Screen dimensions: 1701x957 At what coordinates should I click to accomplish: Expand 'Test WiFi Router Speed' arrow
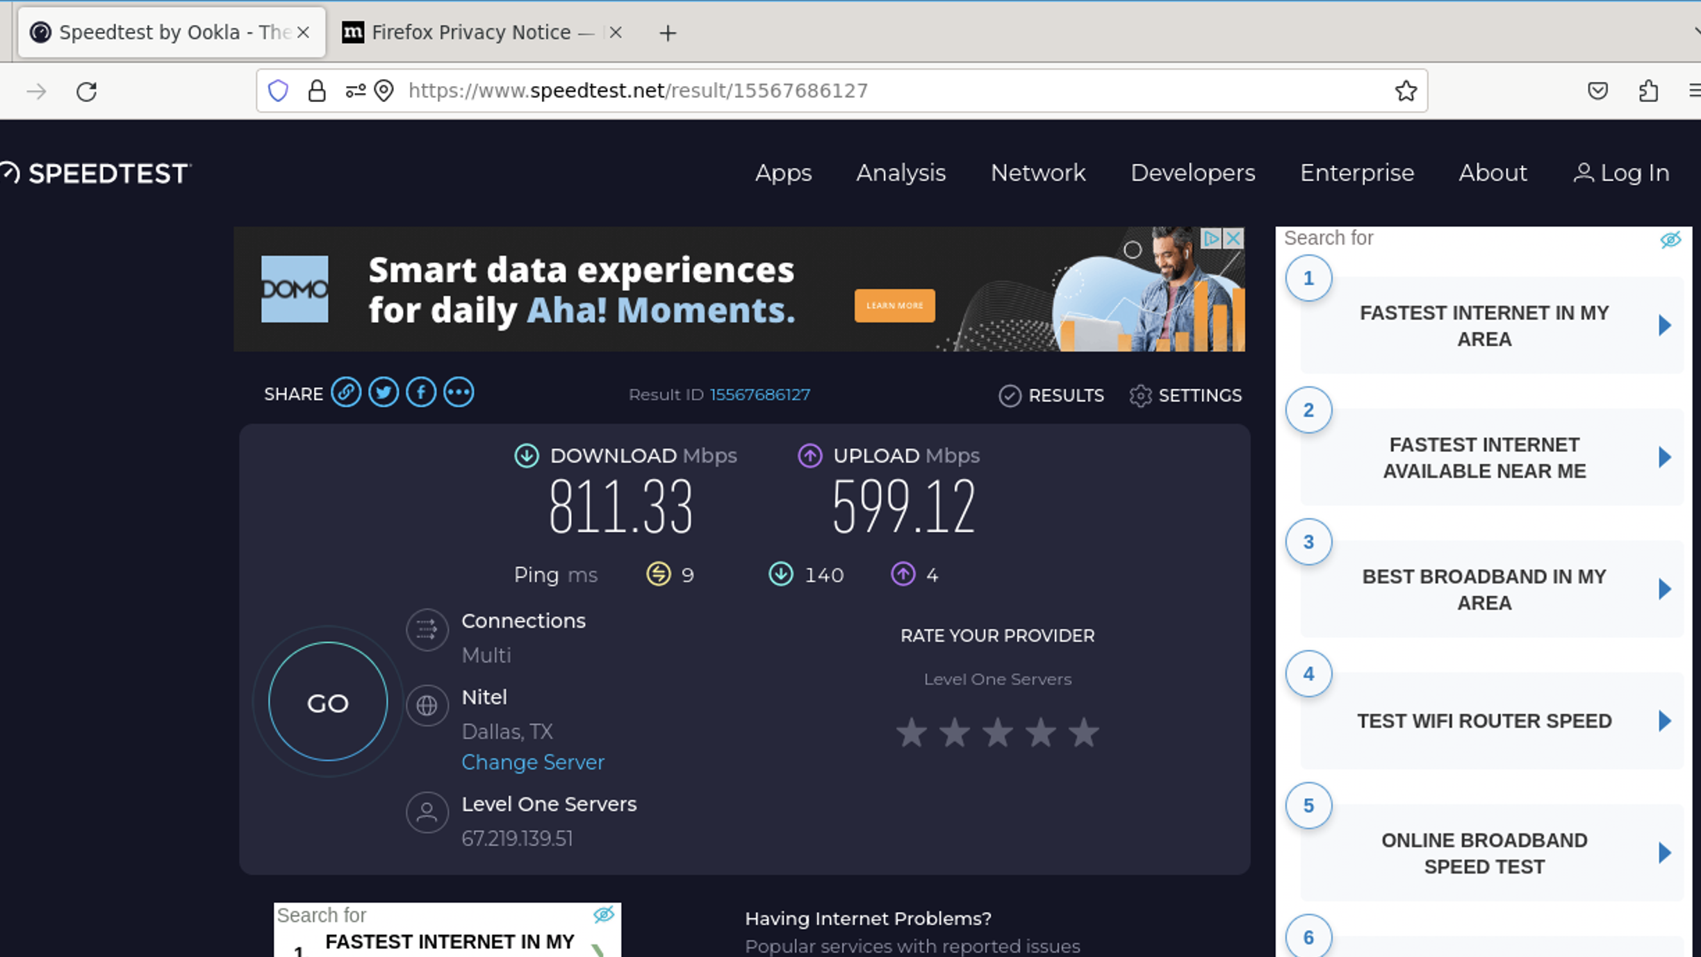pos(1664,721)
